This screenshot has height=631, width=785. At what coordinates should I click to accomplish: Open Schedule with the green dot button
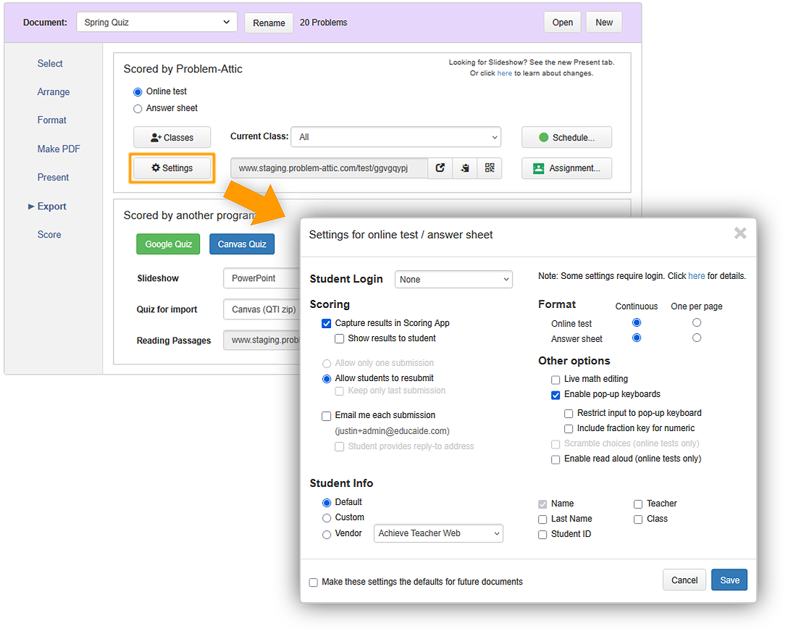click(x=566, y=138)
